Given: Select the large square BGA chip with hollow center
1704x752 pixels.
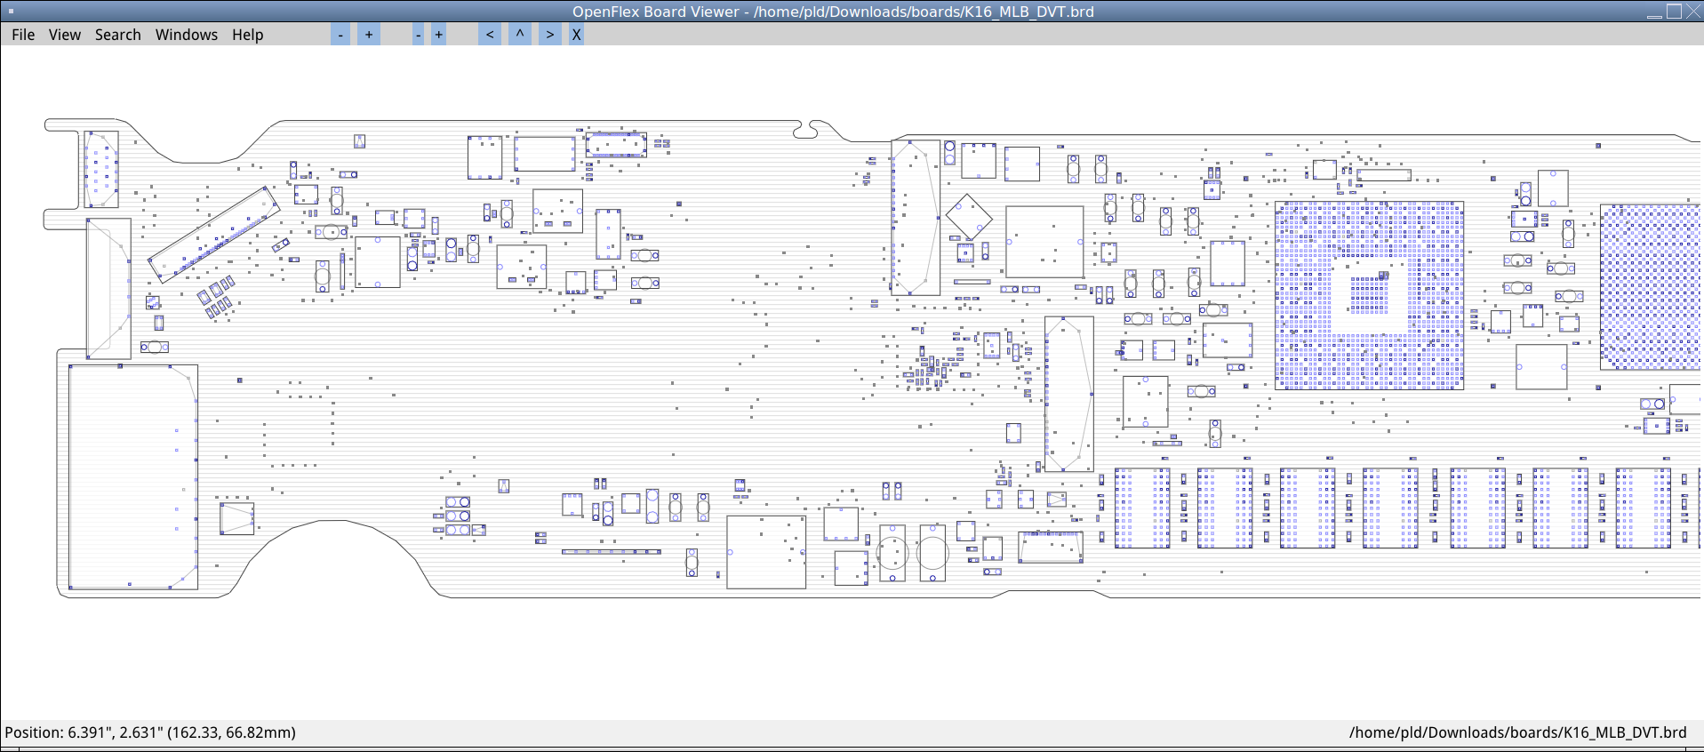Looking at the screenshot, I should pos(1370,295).
